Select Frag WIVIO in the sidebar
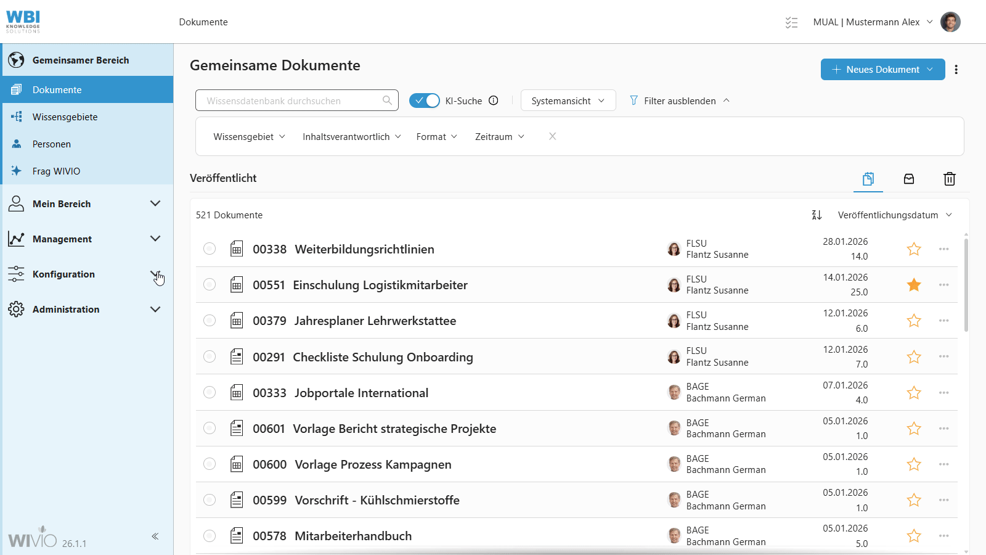Image resolution: width=986 pixels, height=555 pixels. [x=55, y=171]
